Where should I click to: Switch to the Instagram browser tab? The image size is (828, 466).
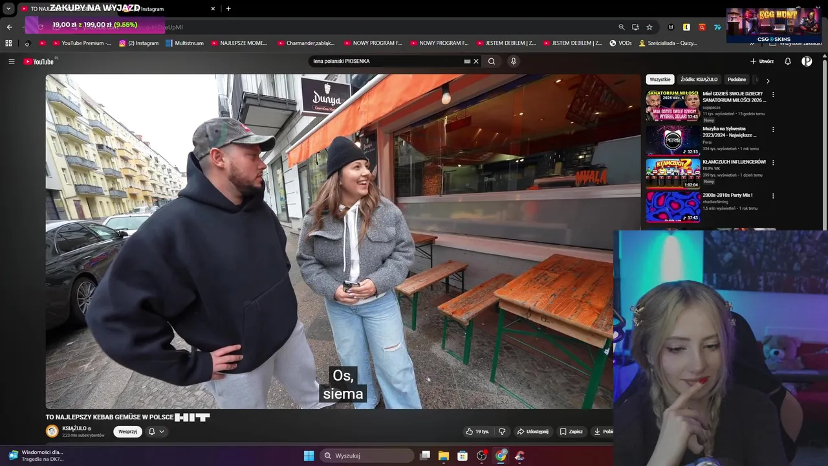tap(168, 9)
